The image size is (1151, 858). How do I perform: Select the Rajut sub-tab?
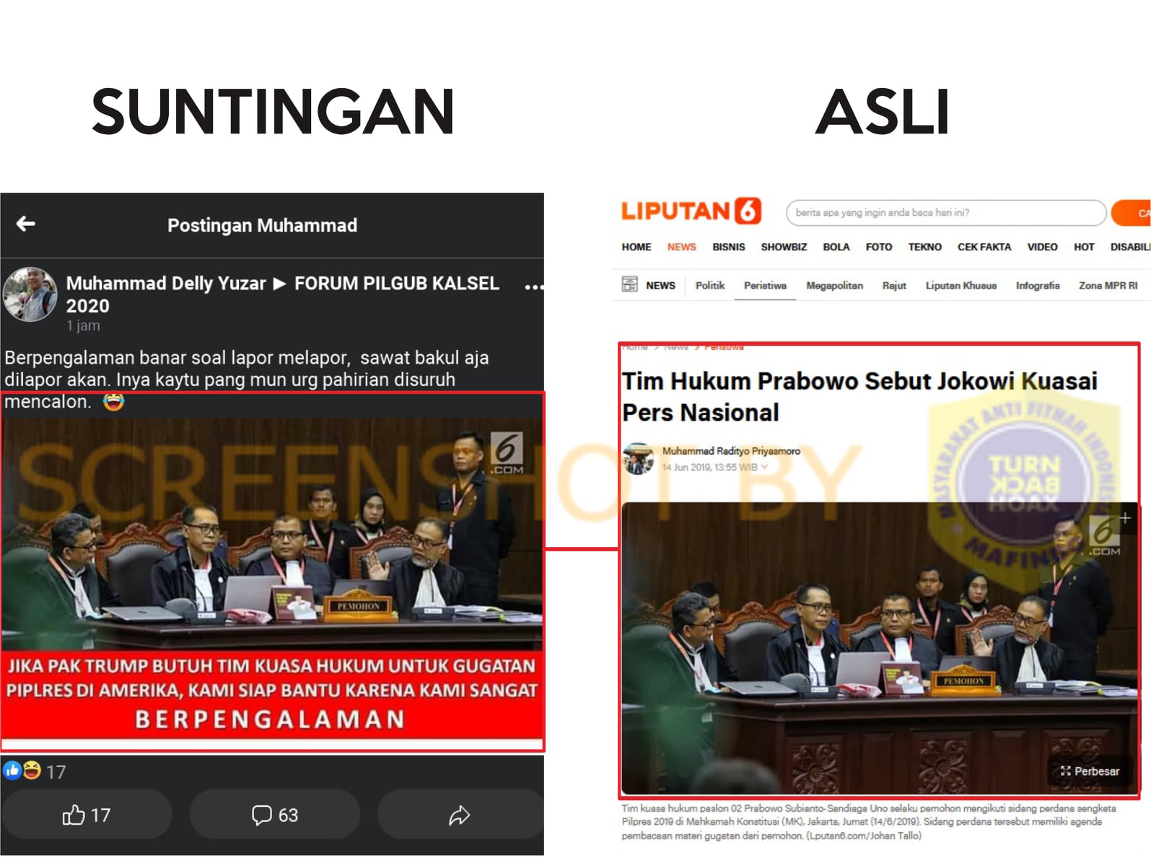pos(894,286)
